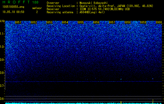Click the kHz axis unit label
This screenshot has width=164, height=104.
pyautogui.click(x=3, y=21)
